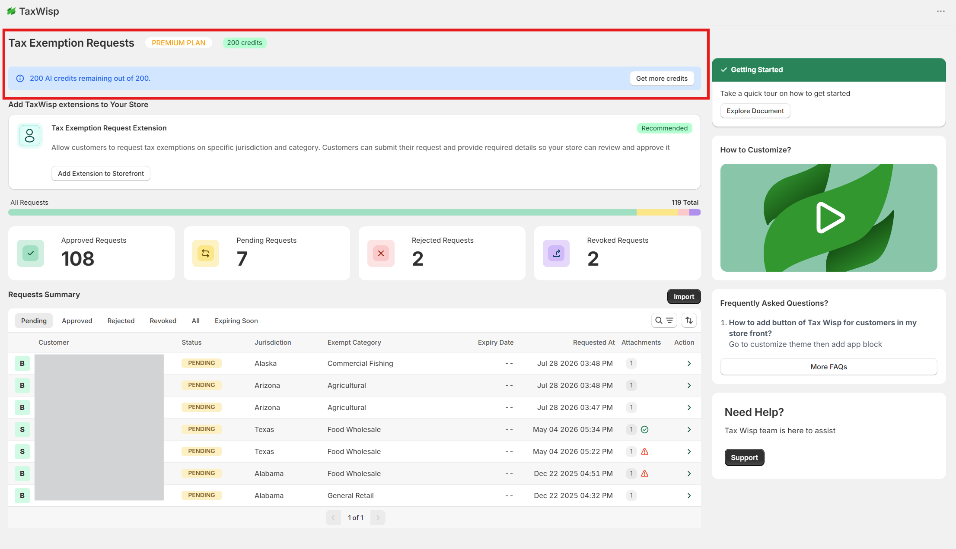Click the Import button
This screenshot has height=549, width=956.
click(684, 297)
